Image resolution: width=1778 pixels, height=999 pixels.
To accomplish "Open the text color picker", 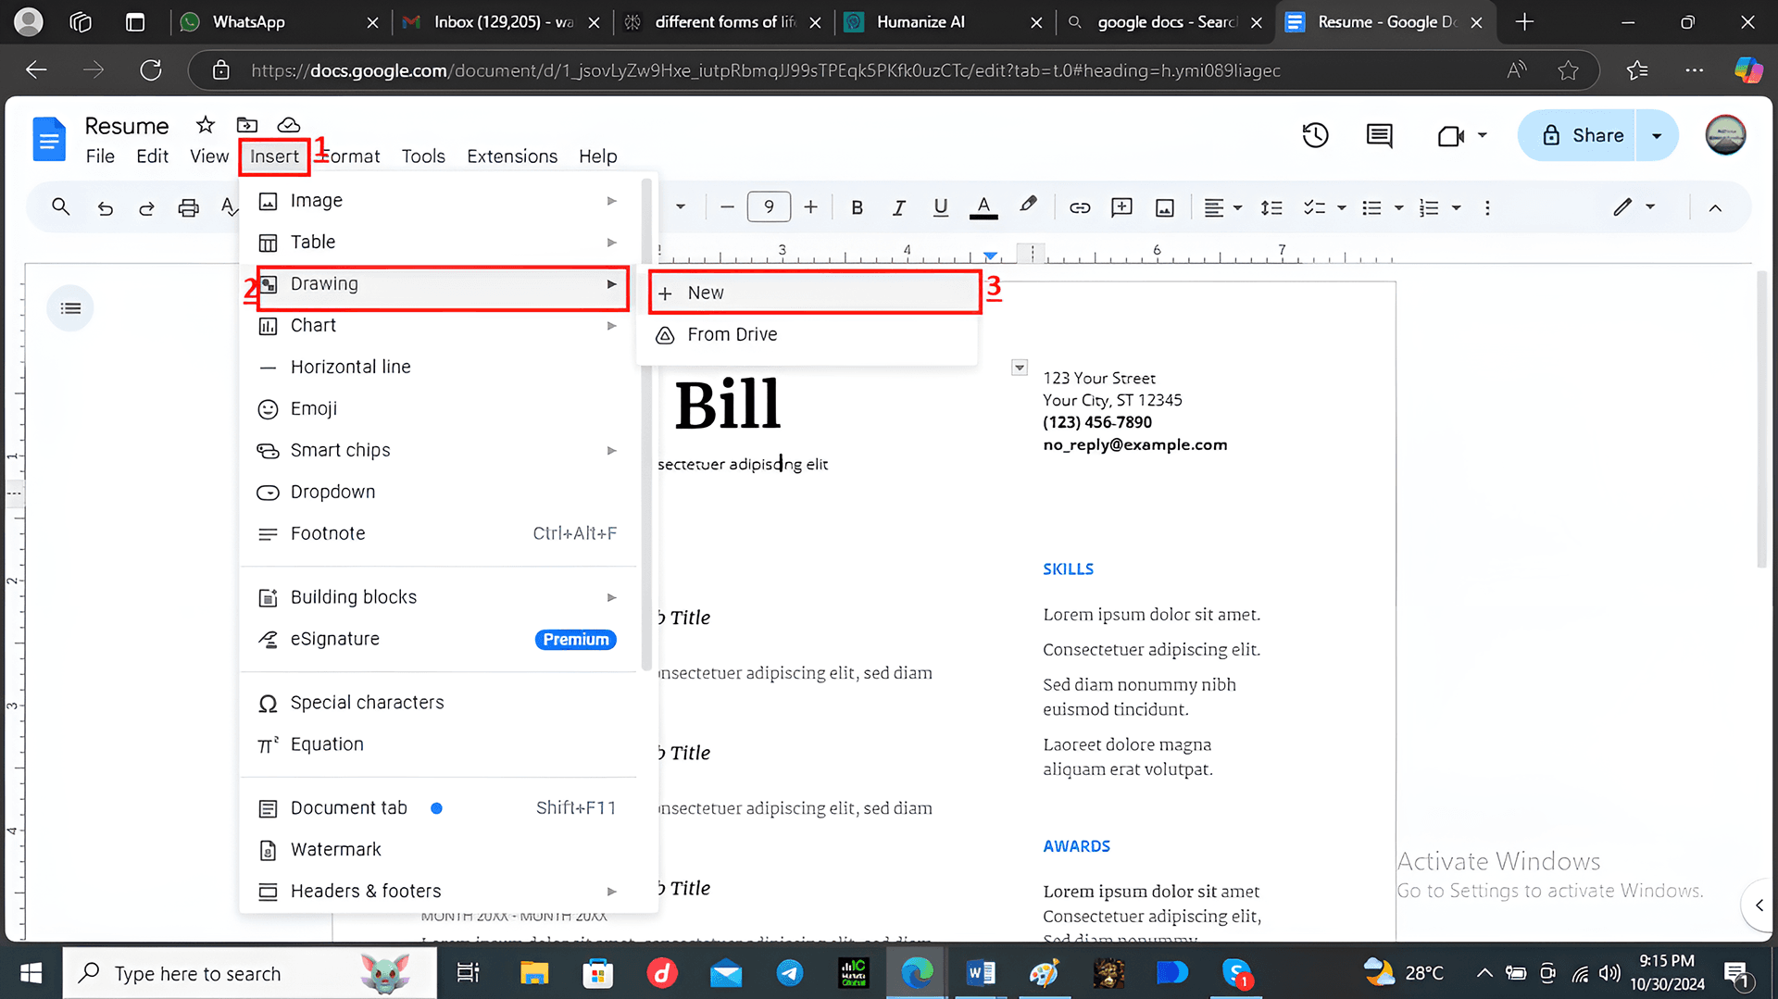I will [983, 208].
